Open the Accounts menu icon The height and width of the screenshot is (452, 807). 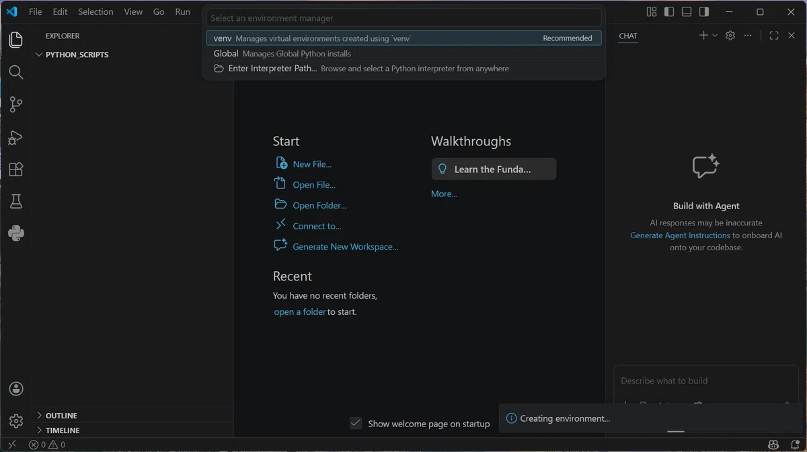16,389
